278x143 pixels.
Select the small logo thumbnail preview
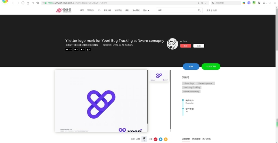(x=159, y=76)
